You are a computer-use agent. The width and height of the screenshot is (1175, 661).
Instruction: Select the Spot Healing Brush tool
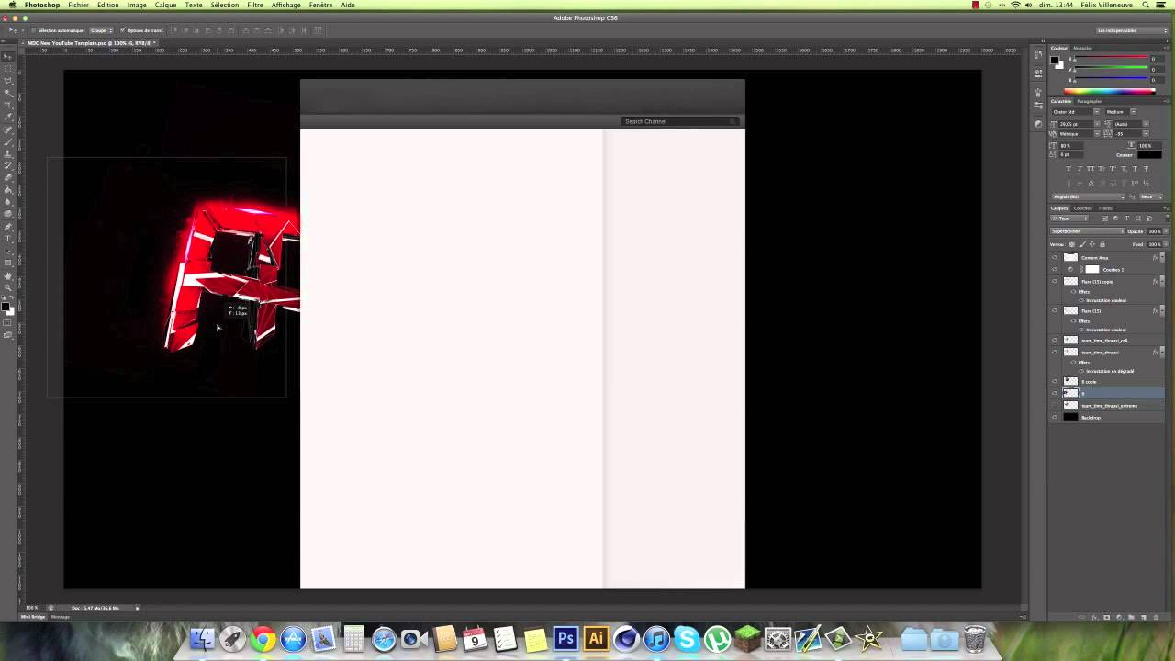pyautogui.click(x=9, y=129)
